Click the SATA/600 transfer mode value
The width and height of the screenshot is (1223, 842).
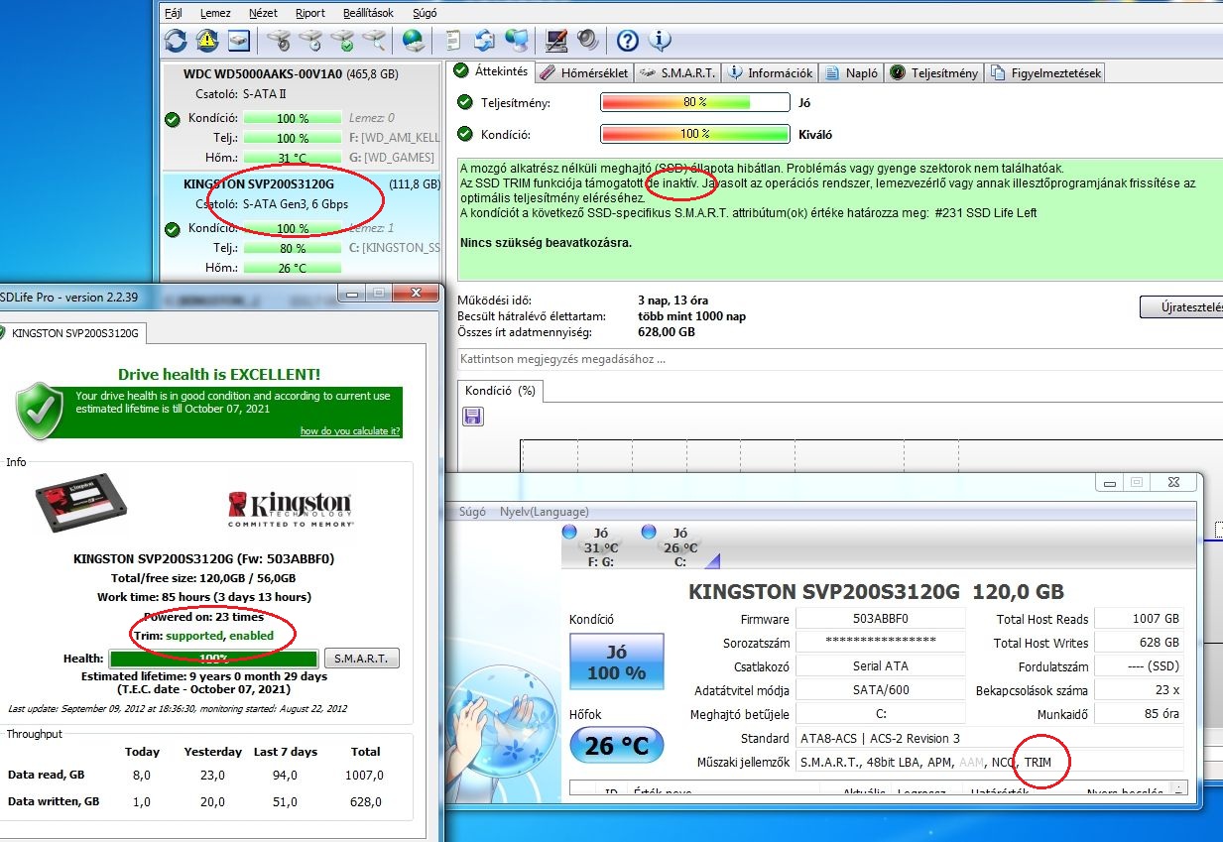(880, 690)
